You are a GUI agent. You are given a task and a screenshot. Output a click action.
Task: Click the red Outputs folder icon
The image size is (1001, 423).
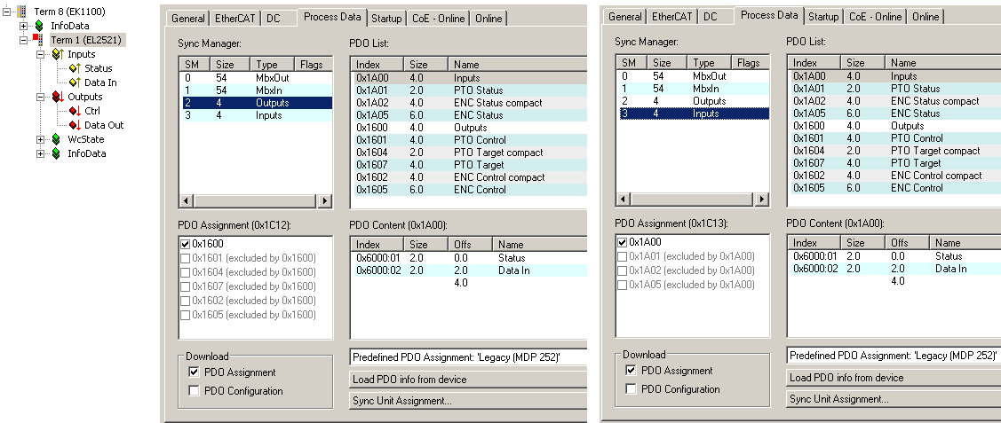coord(57,97)
